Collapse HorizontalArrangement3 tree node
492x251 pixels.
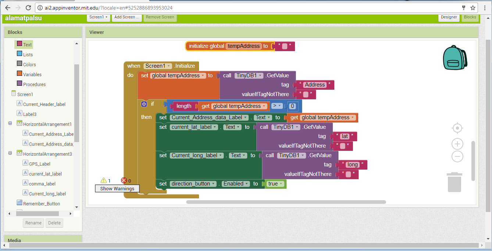click(10, 153)
